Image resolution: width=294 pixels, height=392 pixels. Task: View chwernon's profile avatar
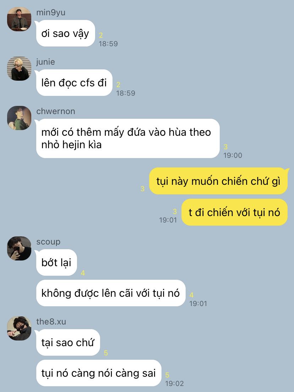(x=19, y=118)
